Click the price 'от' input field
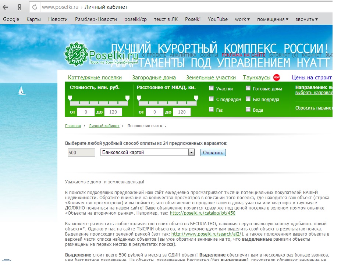The height and width of the screenshot is (269, 341). coord(86,112)
